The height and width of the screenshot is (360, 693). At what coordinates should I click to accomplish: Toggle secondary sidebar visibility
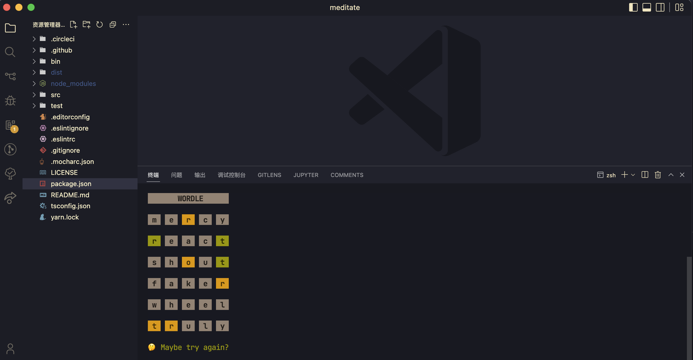point(660,7)
